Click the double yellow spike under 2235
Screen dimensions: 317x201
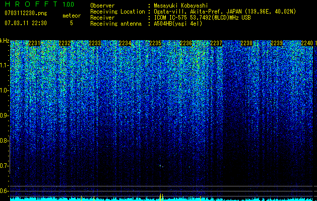tap(161, 197)
